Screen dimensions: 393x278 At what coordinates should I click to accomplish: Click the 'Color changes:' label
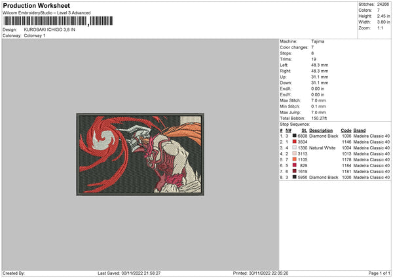pyautogui.click(x=294, y=47)
